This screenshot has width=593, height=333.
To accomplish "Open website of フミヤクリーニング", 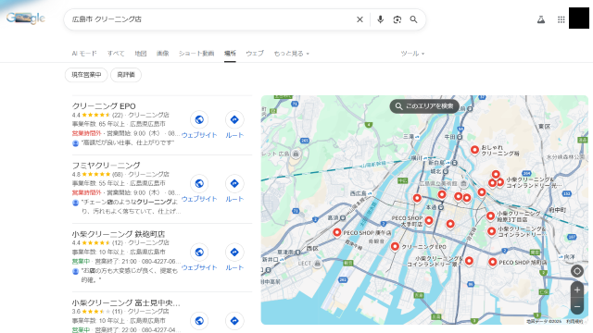I will click(x=199, y=189).
